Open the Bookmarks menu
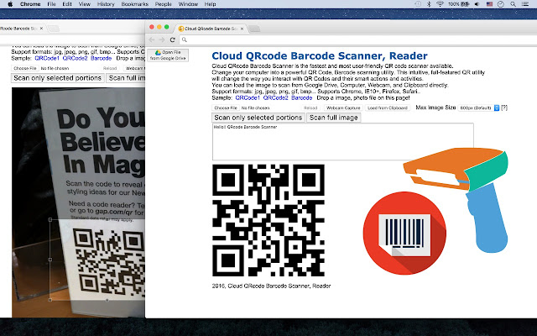Screen dimensions: 537x336 coord(134,4)
